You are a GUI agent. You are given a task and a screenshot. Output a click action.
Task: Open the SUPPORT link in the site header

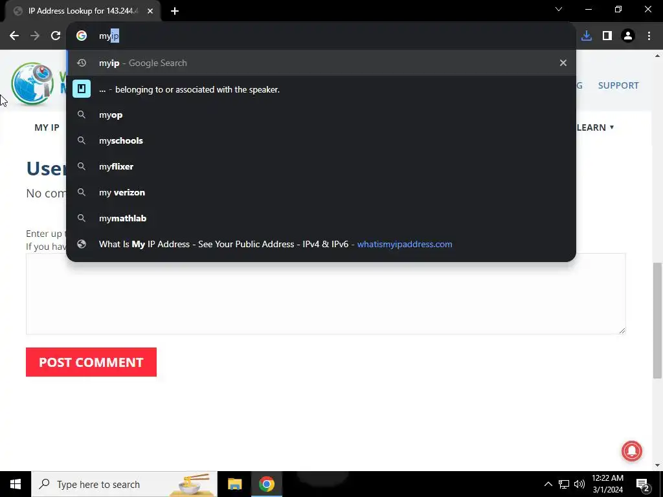tap(618, 85)
